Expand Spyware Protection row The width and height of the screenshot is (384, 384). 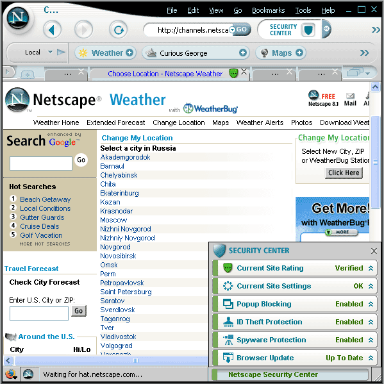(371, 340)
